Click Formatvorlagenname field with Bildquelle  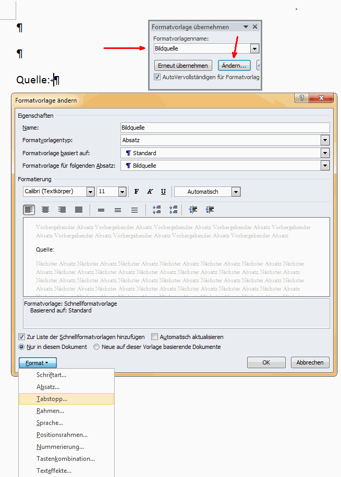[x=202, y=48]
